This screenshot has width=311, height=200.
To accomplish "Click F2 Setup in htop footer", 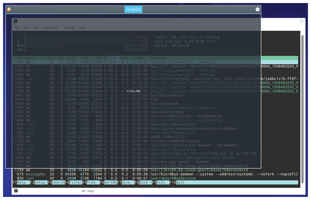I will [x=39, y=182].
